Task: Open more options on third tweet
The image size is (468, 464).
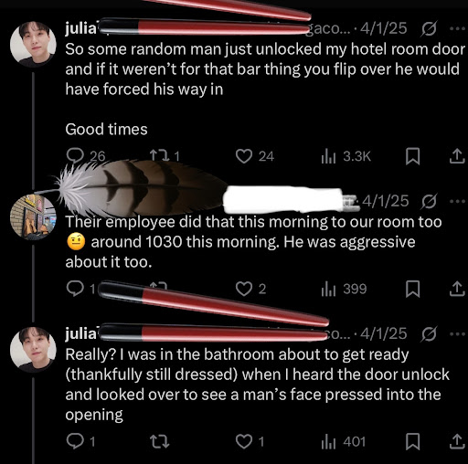Action: (457, 334)
